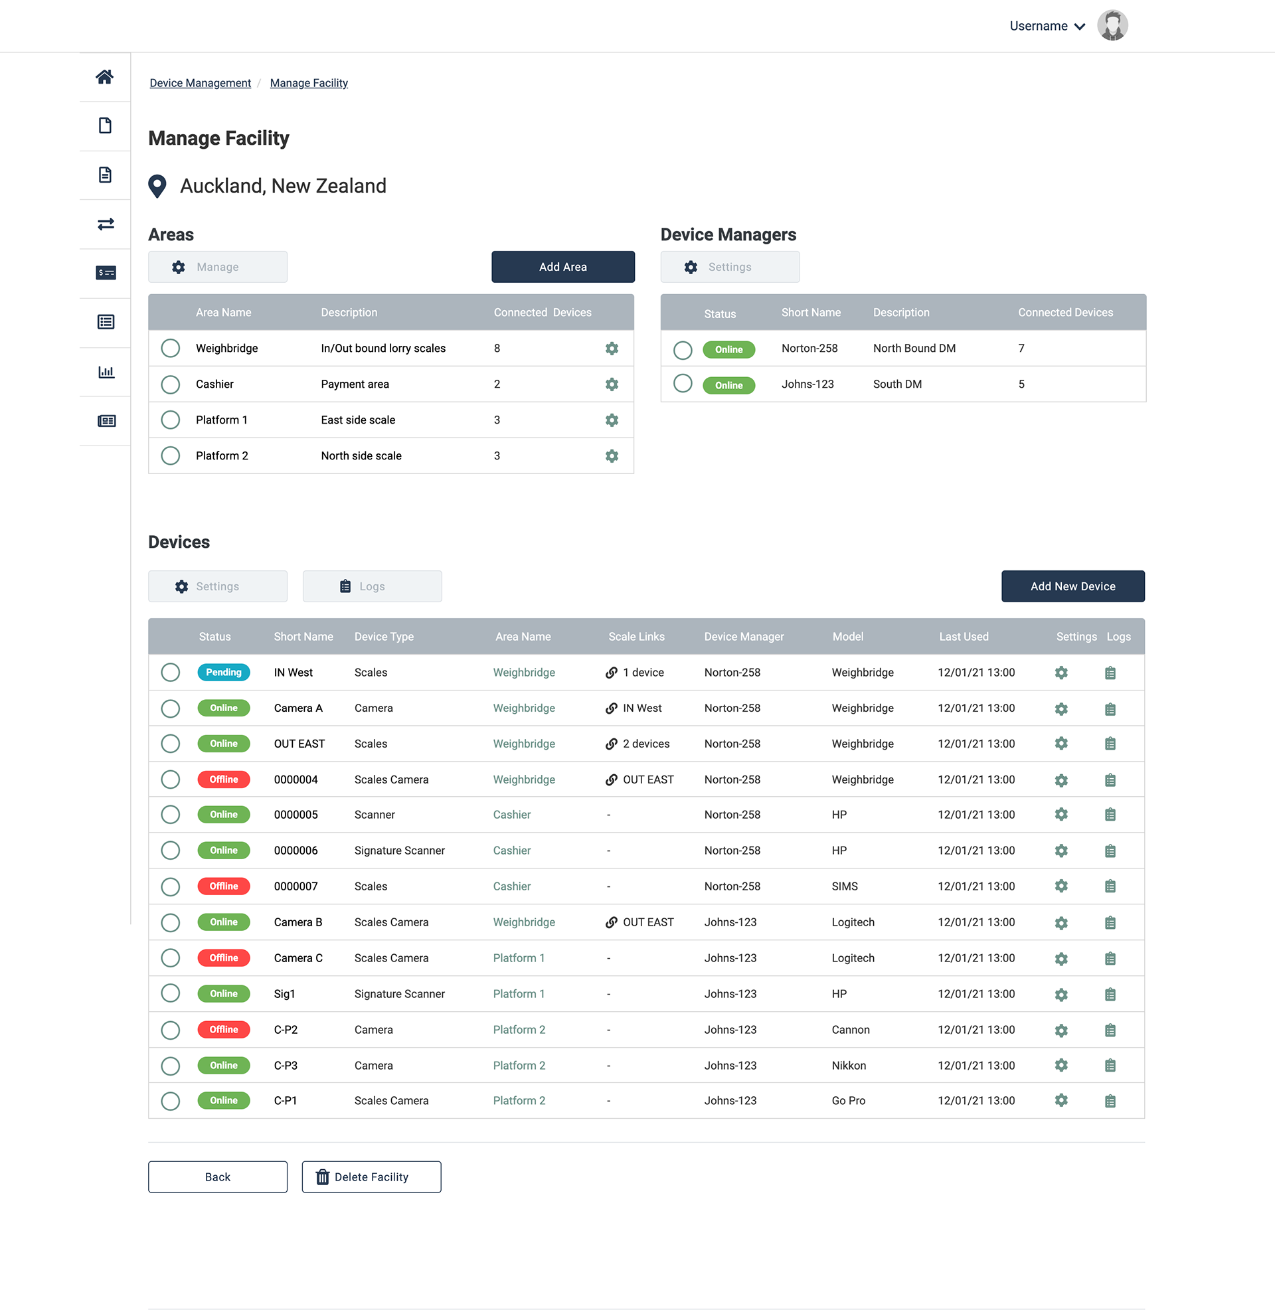Click scale link icon for OUT EAST
The height and width of the screenshot is (1310, 1275).
click(612, 744)
